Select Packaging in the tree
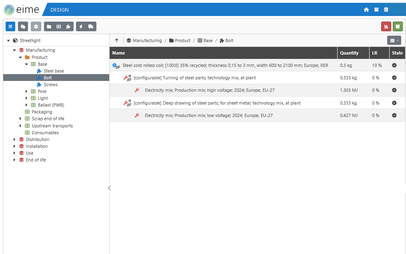This screenshot has height=254, width=406. coord(42,112)
